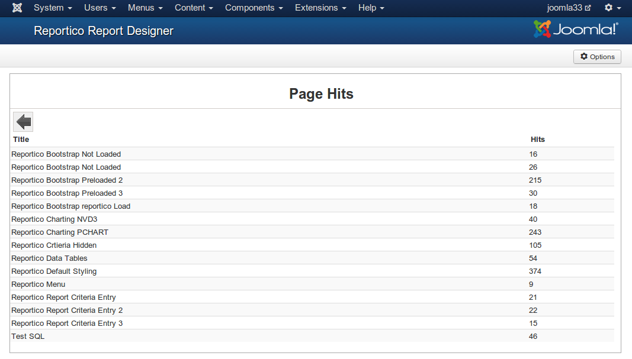Viewport: 632px width, 359px height.
Task: Open the Users menu
Action: (x=100, y=8)
